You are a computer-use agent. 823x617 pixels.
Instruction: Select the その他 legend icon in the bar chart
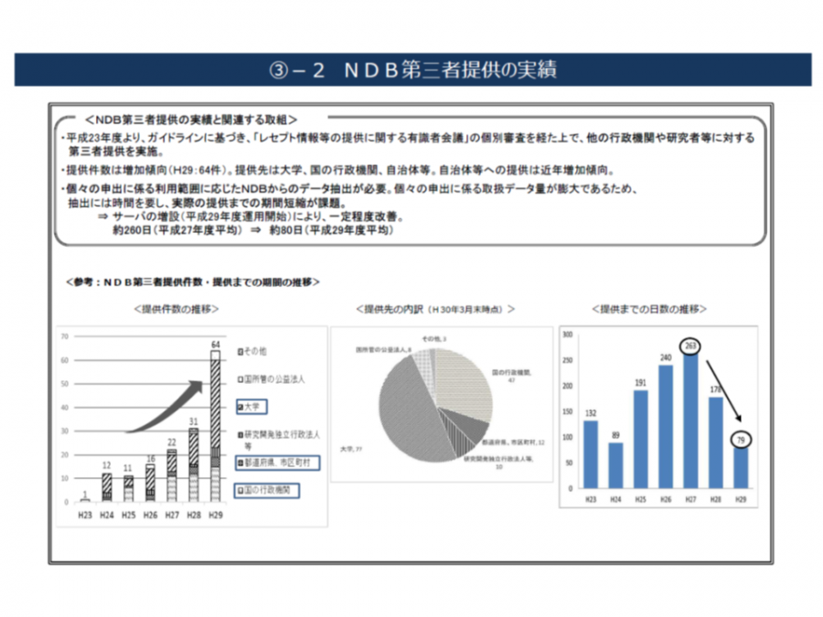[240, 351]
